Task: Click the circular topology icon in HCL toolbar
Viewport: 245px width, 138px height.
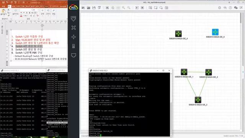Action: [113, 8]
